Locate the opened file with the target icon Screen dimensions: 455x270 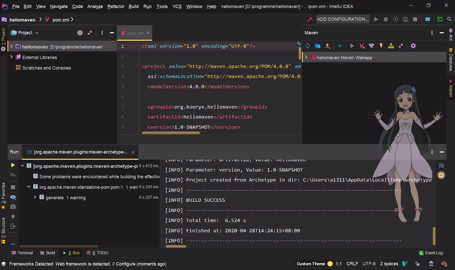pos(80,33)
